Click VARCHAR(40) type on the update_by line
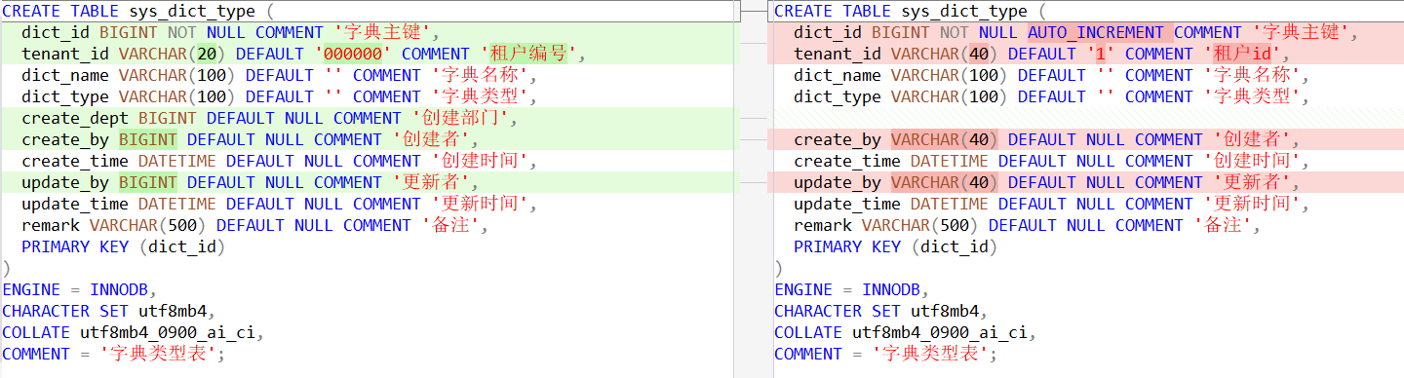Screen dimensions: 1404x378 coord(945,182)
